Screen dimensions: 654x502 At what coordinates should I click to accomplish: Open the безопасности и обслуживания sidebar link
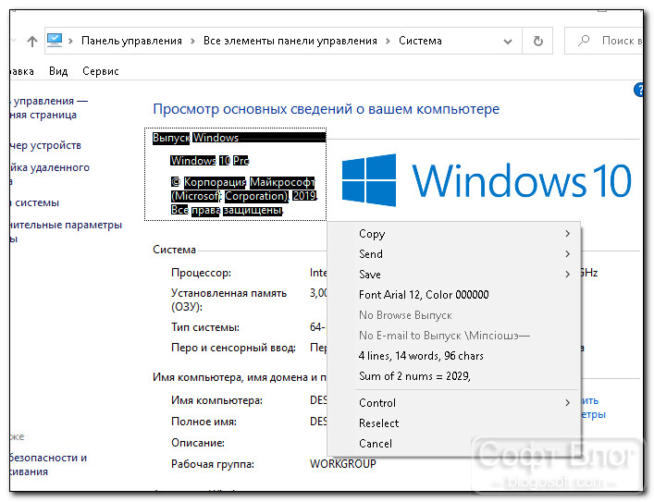48,464
